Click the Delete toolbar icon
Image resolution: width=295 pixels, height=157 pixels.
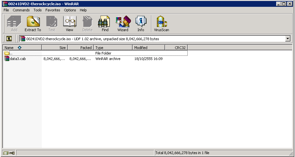(88, 24)
